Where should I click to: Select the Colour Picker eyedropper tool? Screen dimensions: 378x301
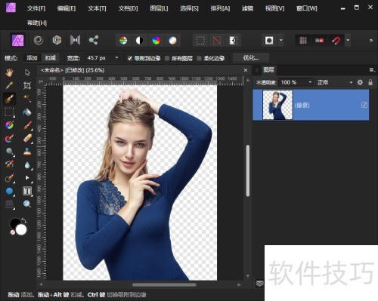coord(9,85)
